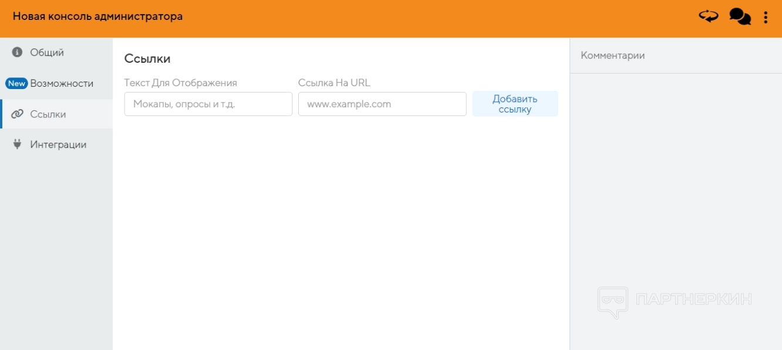Open the Возможности section
The image size is (782, 350).
click(x=56, y=83)
